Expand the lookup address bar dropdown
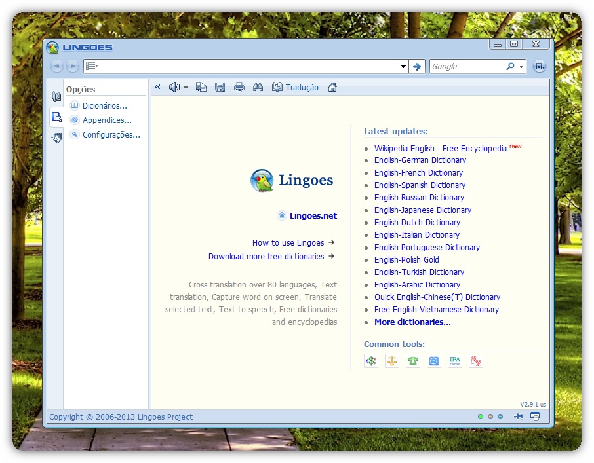The image size is (594, 463). coord(403,67)
